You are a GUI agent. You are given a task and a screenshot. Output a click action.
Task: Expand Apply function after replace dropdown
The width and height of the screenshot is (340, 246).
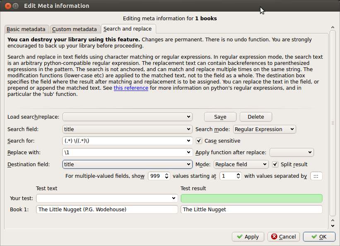(x=292, y=153)
